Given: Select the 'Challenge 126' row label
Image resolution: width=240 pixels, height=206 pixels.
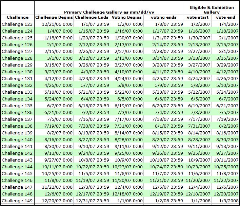Looking at the screenshot, I should [x=17, y=44].
